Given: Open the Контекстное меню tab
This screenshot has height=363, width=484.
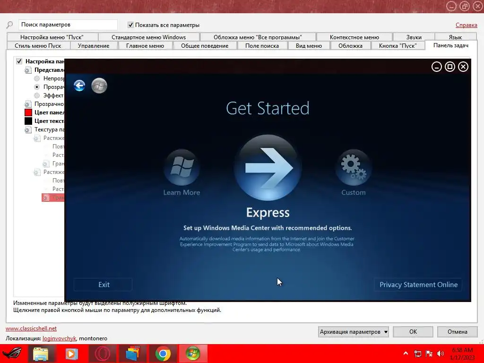Looking at the screenshot, I should click(x=354, y=37).
